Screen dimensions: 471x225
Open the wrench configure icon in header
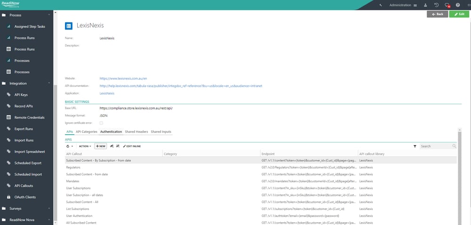[x=381, y=5]
